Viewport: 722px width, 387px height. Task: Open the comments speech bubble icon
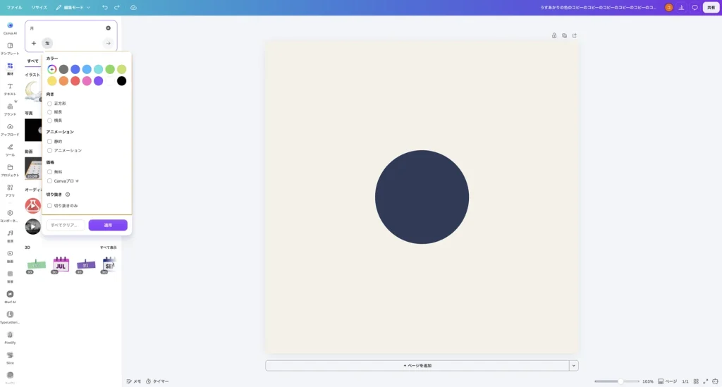(x=695, y=7)
